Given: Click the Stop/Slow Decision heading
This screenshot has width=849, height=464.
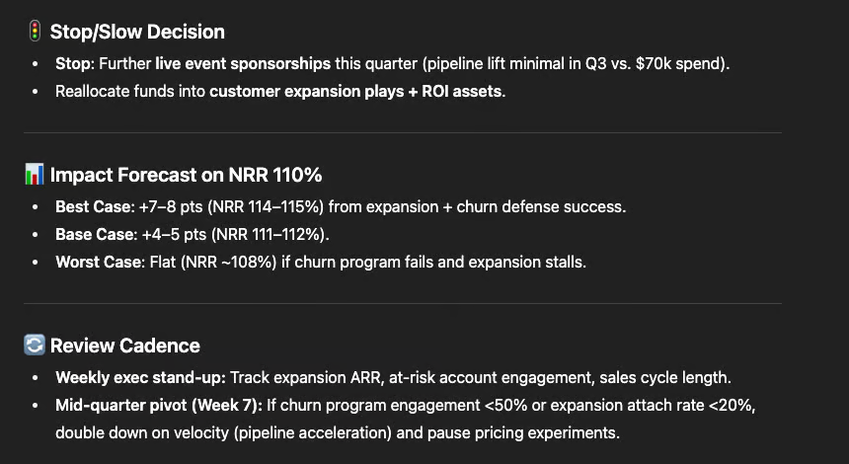Looking at the screenshot, I should pos(137,32).
